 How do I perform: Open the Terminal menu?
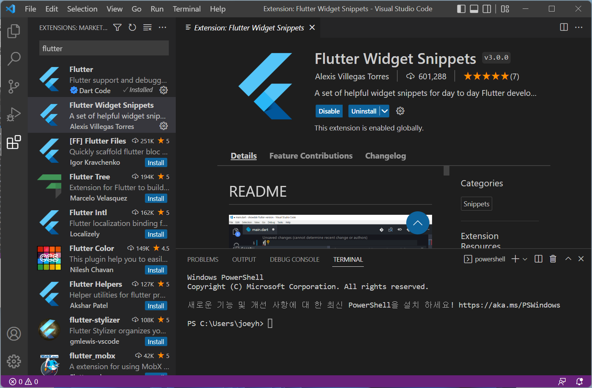click(187, 9)
